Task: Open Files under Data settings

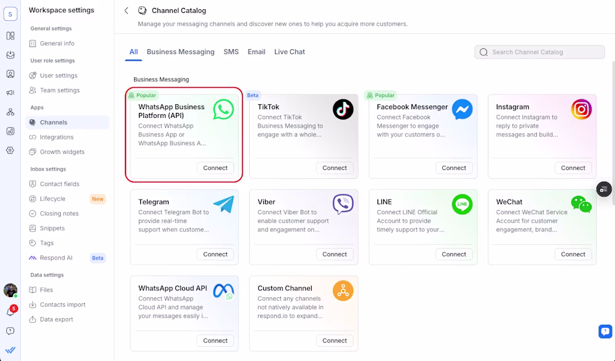Action: [68, 290]
